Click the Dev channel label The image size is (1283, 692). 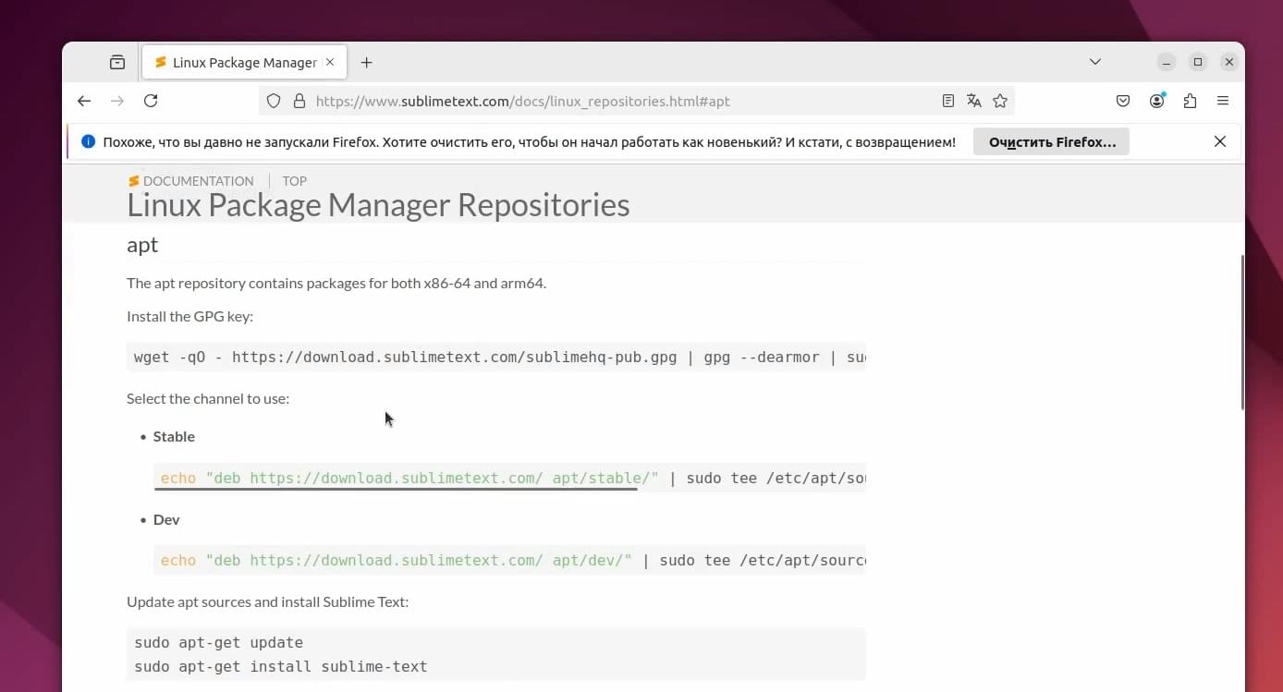[166, 519]
